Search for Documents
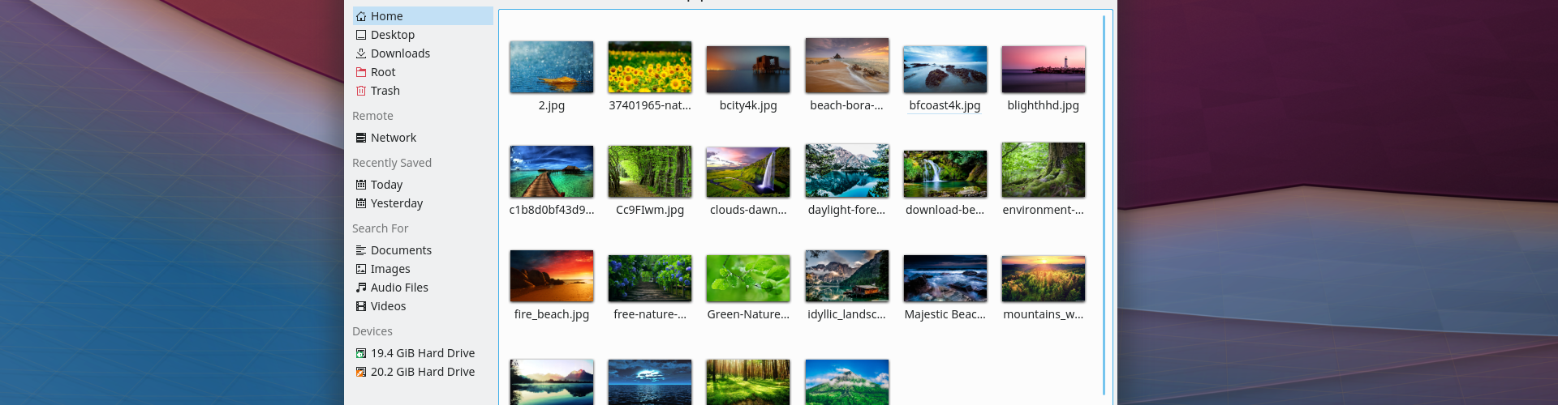This screenshot has height=405, width=1558. [x=401, y=250]
